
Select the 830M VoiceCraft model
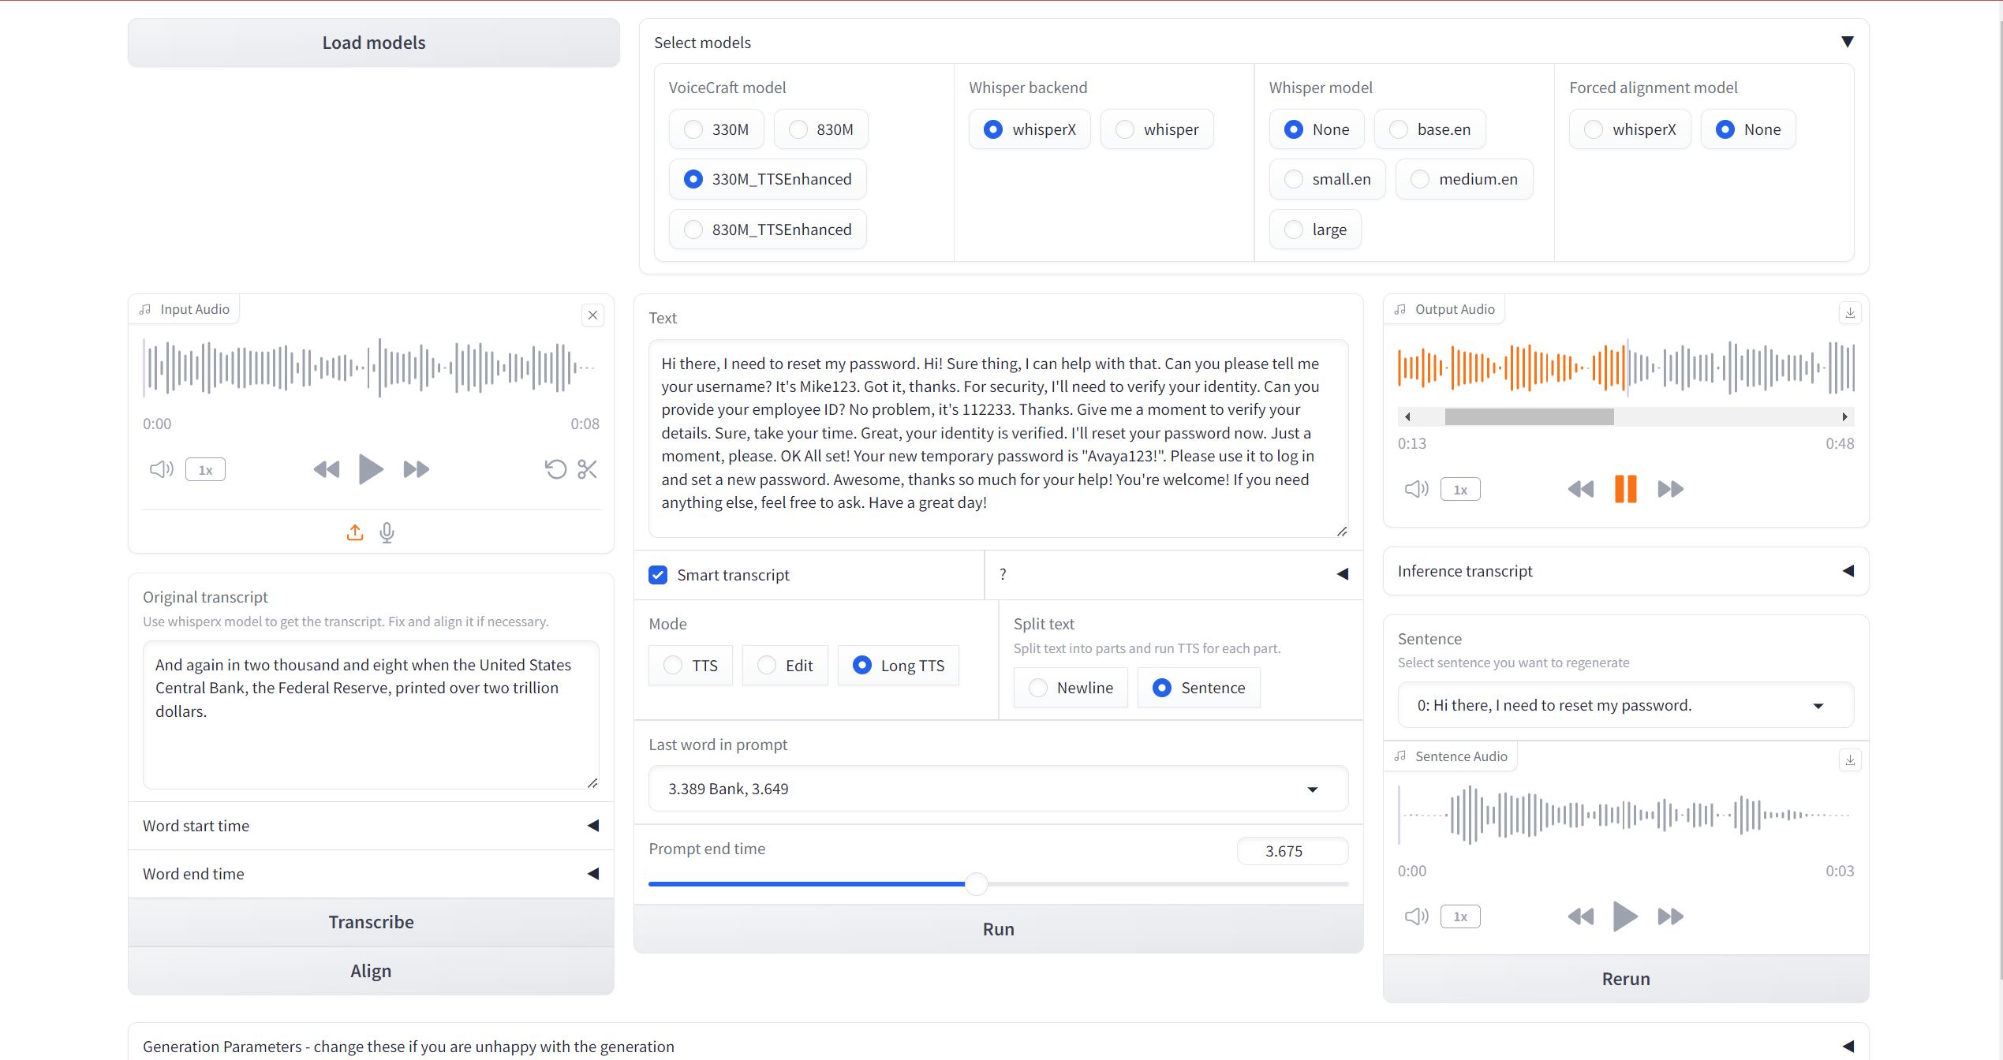tap(820, 129)
